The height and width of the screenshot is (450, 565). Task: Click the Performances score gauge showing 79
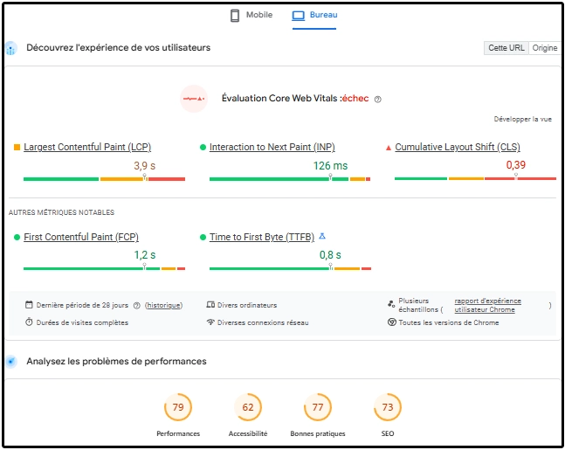click(x=177, y=407)
